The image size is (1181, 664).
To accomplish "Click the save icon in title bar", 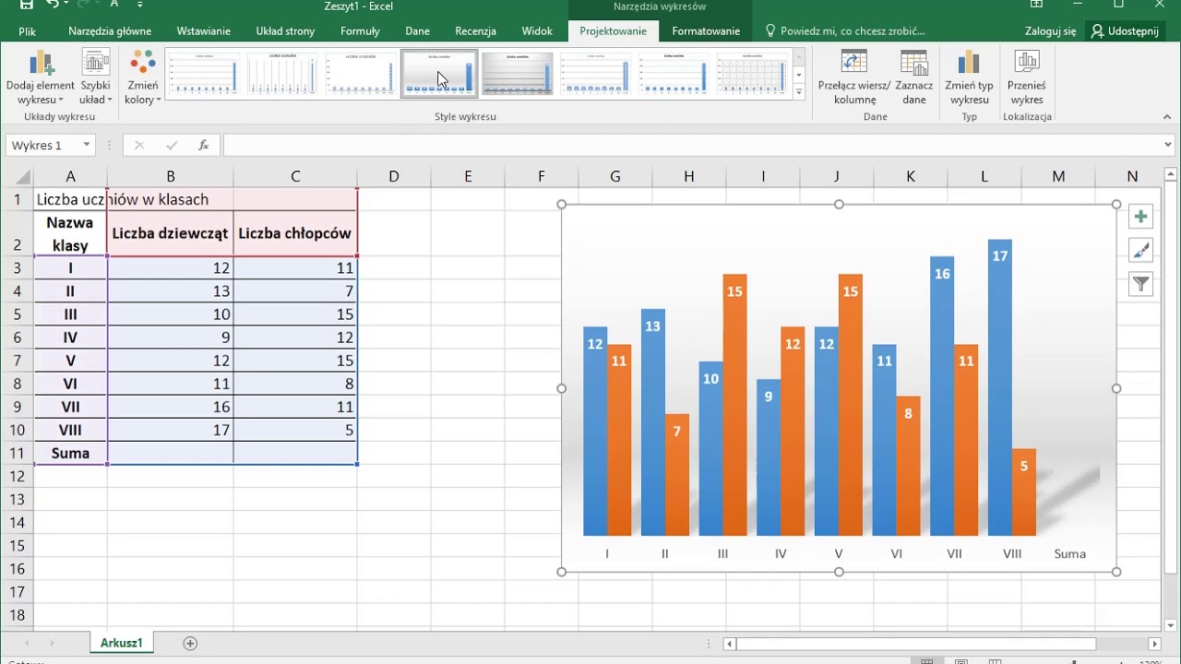I will 27,6.
